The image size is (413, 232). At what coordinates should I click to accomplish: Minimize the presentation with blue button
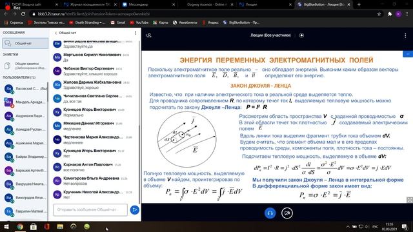tap(408, 54)
